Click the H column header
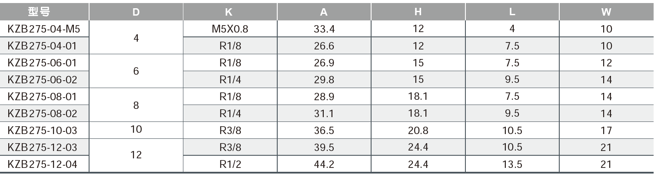This screenshot has height=177, width=654. (x=418, y=12)
